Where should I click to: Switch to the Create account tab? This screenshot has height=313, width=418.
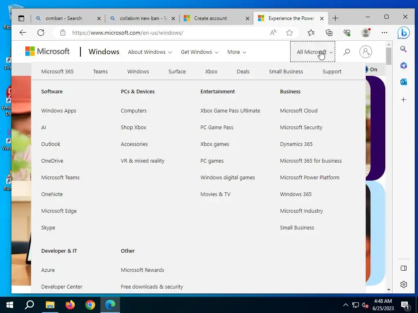(x=210, y=18)
